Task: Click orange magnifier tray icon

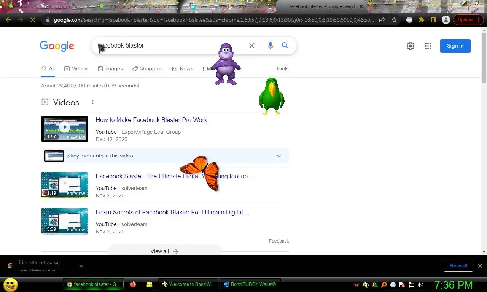Action: 384,285
